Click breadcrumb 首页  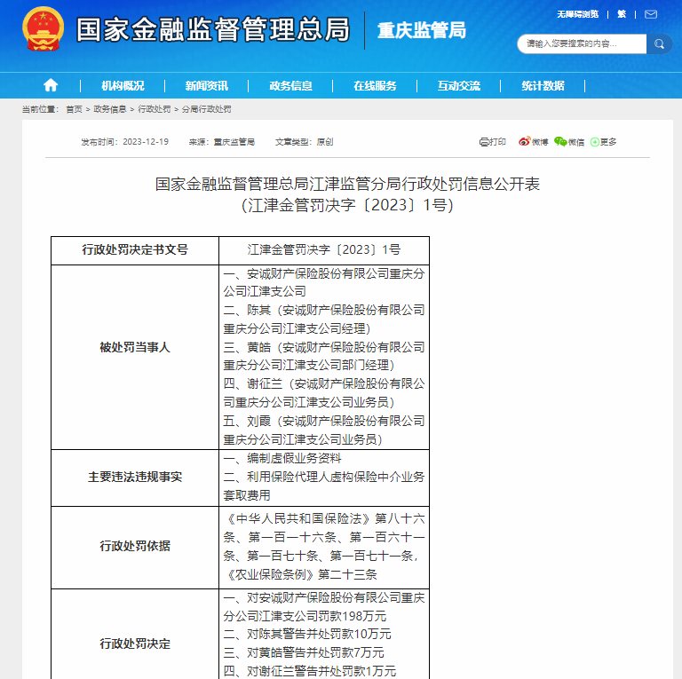tap(74, 109)
